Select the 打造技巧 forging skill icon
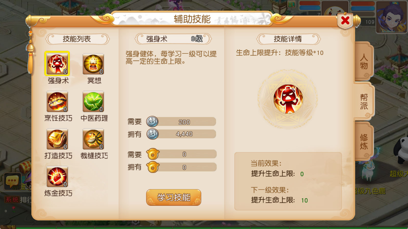This screenshot has height=229, width=408. [57, 139]
